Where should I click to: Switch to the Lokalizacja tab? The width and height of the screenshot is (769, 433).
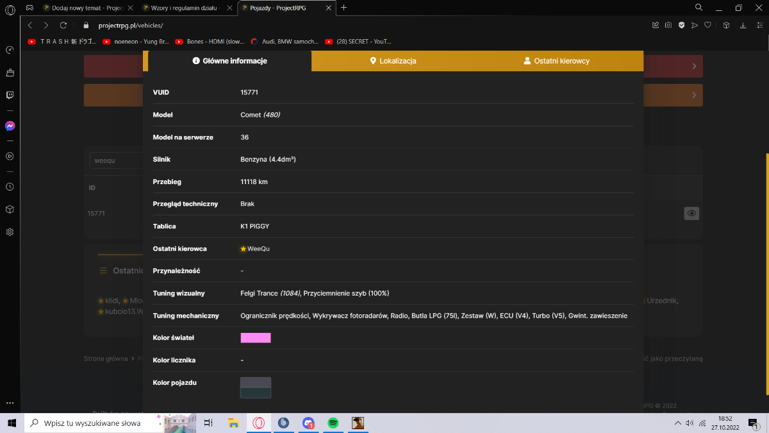[x=393, y=61]
